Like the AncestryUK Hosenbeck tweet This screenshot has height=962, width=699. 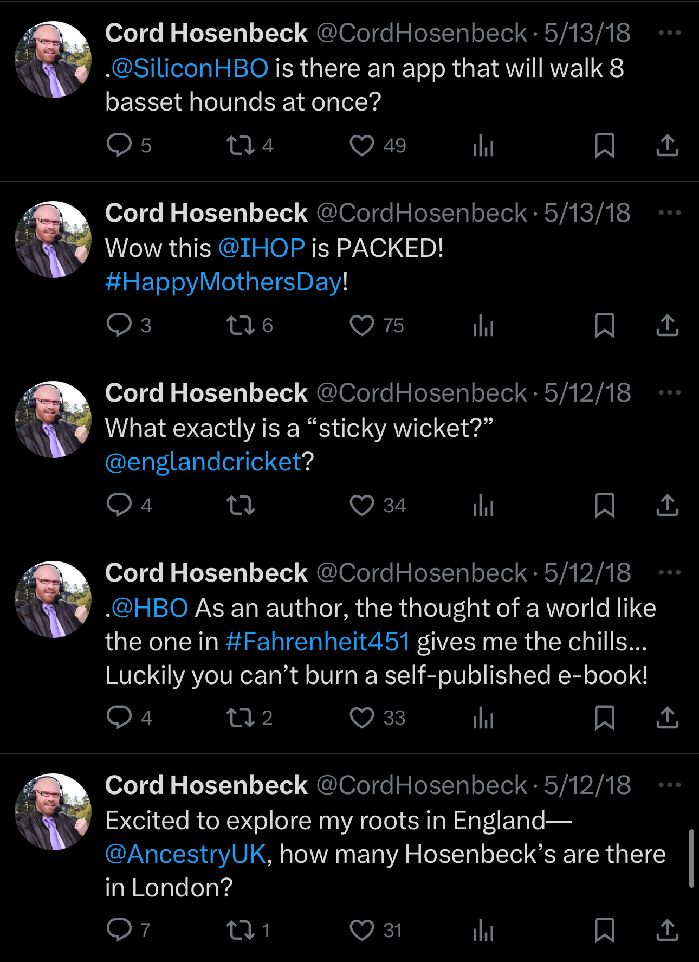pos(362,930)
